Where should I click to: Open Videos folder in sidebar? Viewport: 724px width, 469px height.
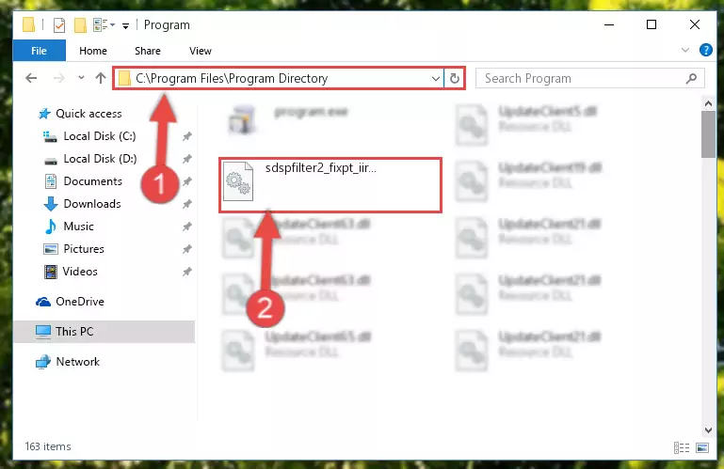click(x=80, y=272)
